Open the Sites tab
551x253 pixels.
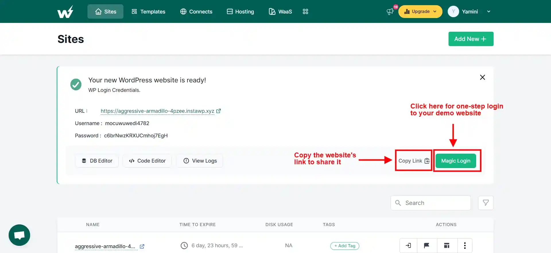click(105, 11)
